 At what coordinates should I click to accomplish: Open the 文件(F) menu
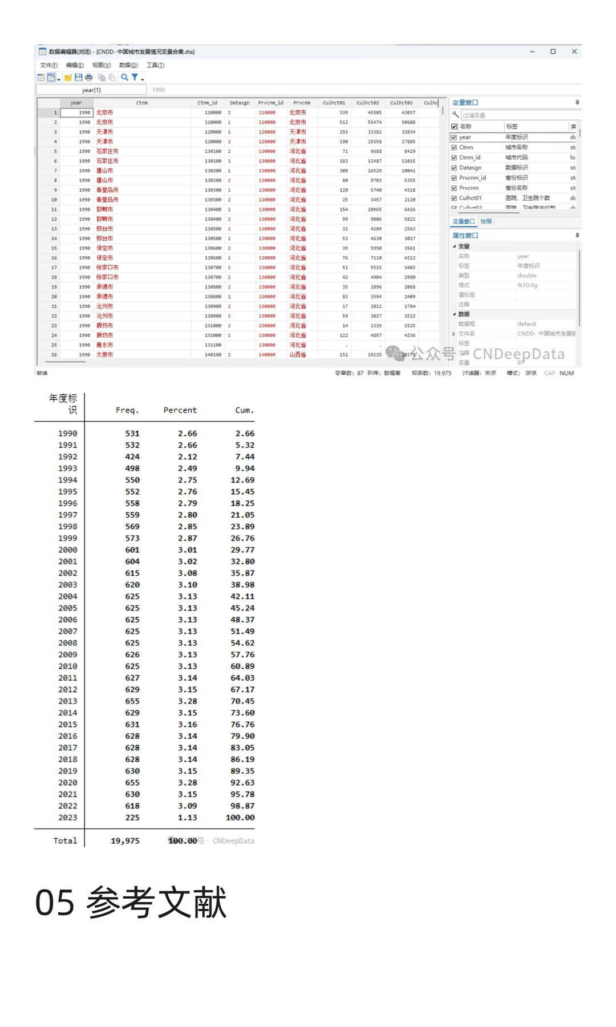48,65
